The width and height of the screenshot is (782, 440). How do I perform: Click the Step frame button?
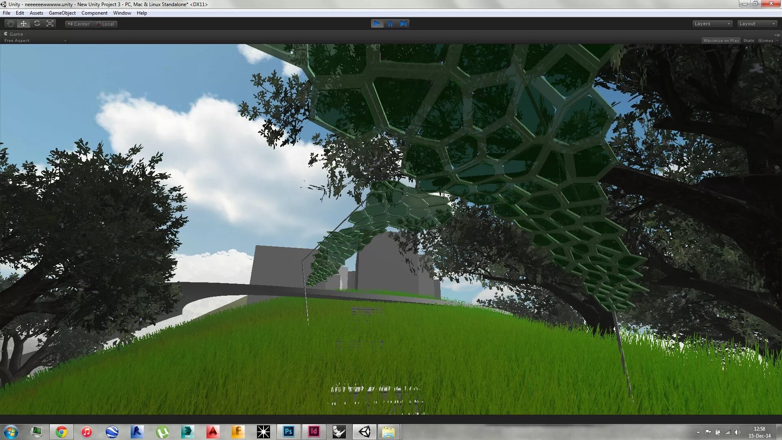click(x=403, y=24)
